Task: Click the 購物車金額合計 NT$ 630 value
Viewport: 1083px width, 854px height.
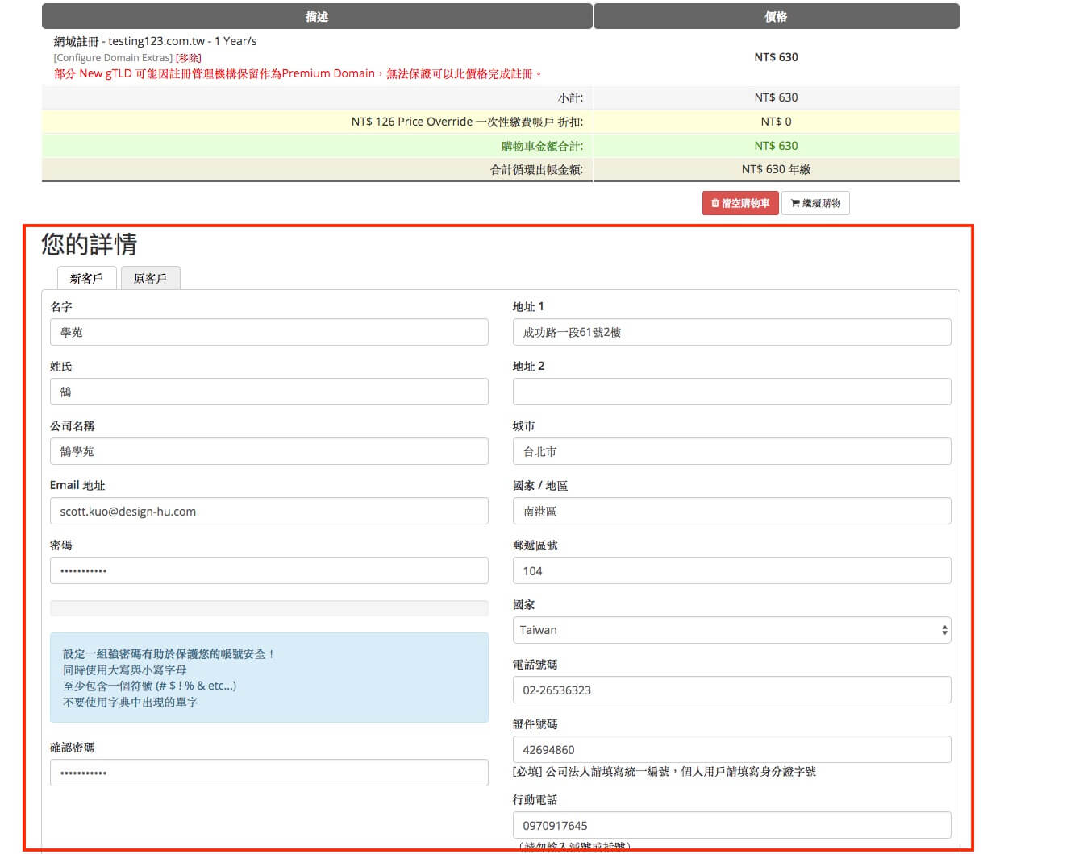Action: (x=776, y=146)
